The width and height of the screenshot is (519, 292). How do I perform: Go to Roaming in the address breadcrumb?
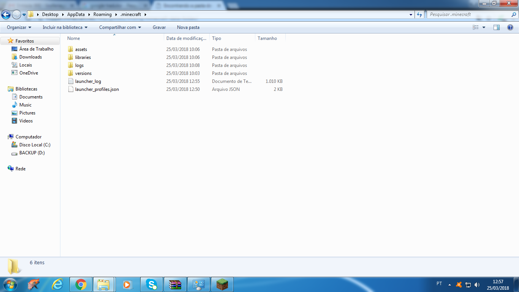[103, 14]
